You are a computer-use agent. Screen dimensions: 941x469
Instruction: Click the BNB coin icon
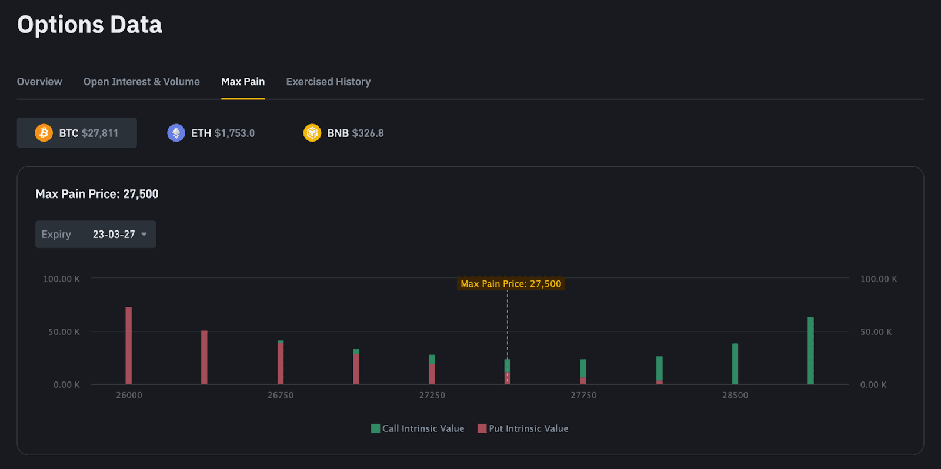[312, 133]
